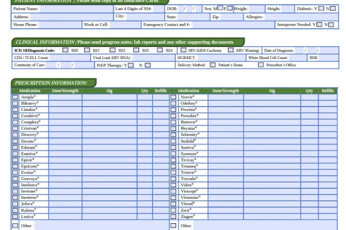Click the State input field
Image resolution: width=346 pixels, height=230 pixels.
(193, 17)
